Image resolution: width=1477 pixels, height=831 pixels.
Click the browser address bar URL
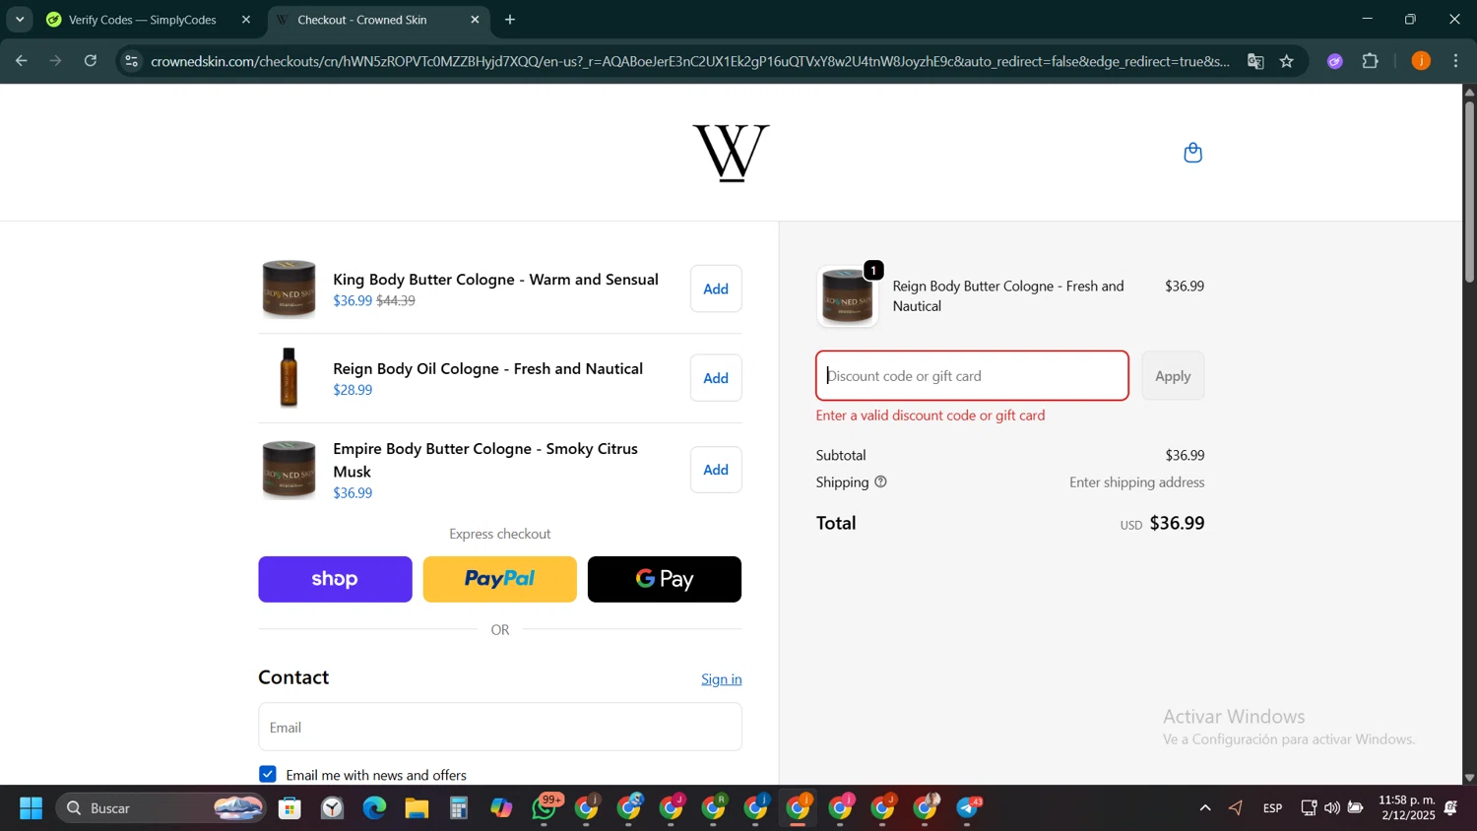click(689, 61)
